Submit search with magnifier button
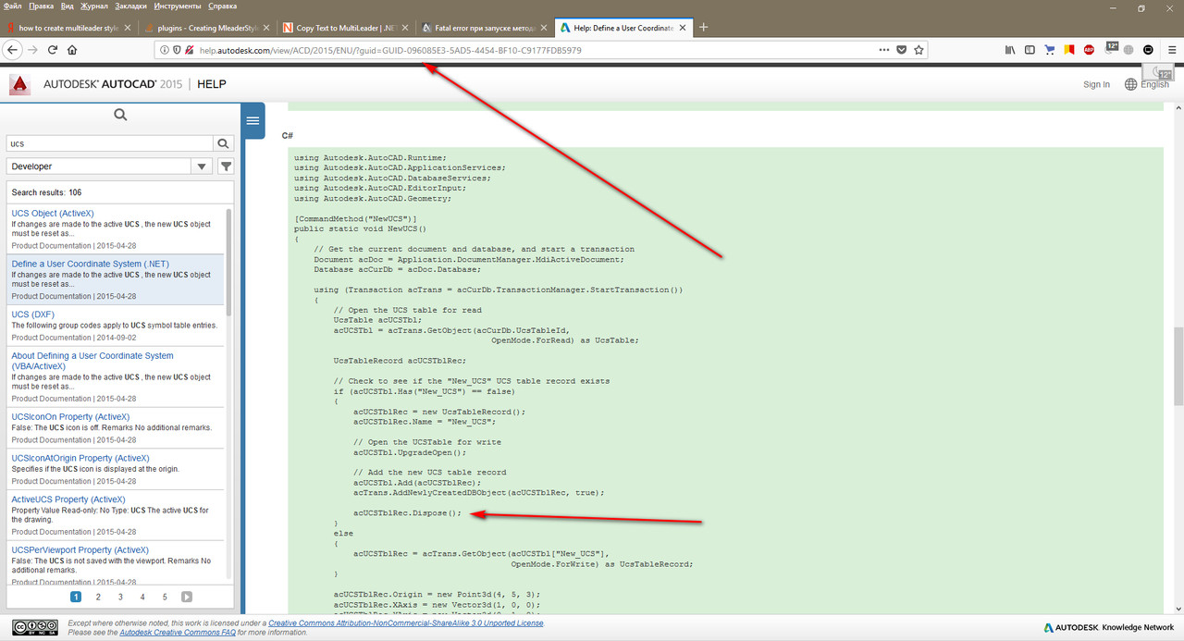This screenshot has height=641, width=1184. pyautogui.click(x=223, y=143)
